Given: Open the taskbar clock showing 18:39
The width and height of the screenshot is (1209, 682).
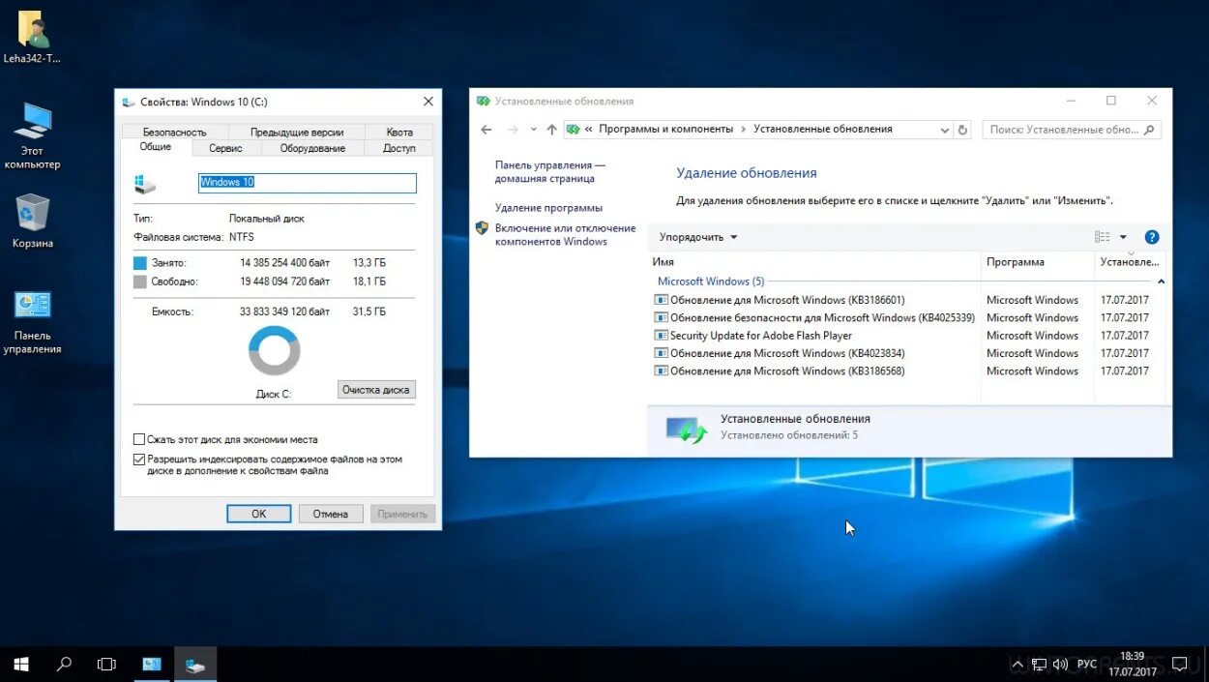Looking at the screenshot, I should [x=1132, y=664].
